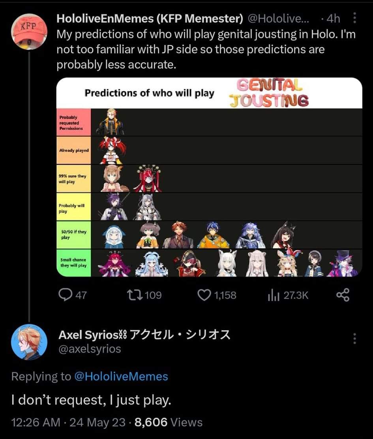Click the 'I don't request, I just play.' reply text
This screenshot has height=439, width=373.
pyautogui.click(x=91, y=400)
